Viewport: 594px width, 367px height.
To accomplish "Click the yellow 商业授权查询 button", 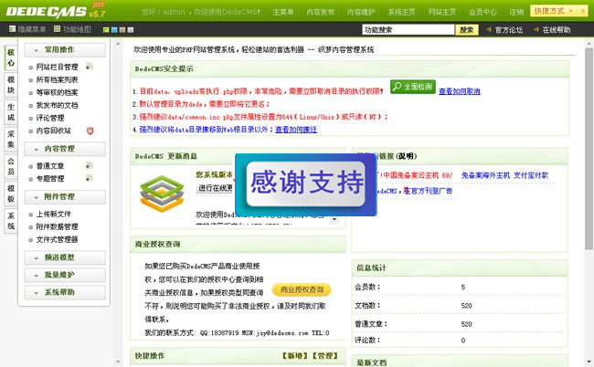I will point(302,289).
